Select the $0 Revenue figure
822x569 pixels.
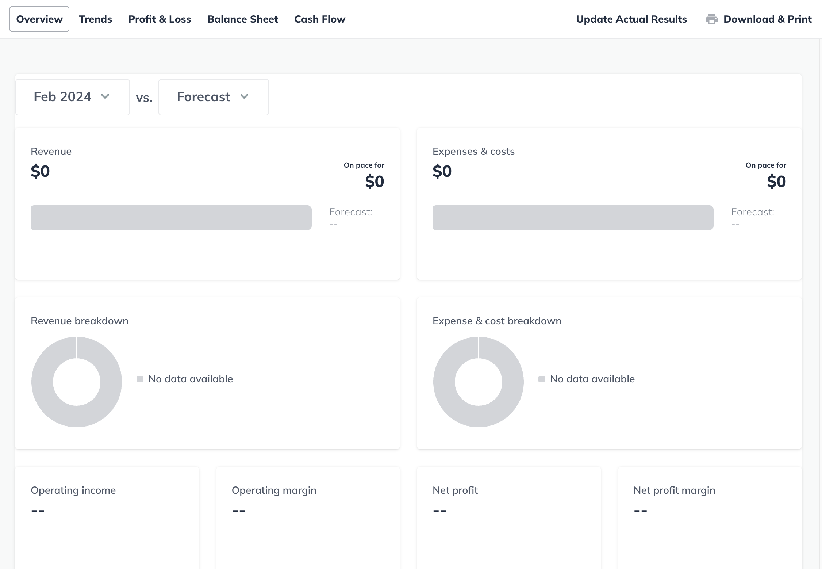(x=40, y=171)
